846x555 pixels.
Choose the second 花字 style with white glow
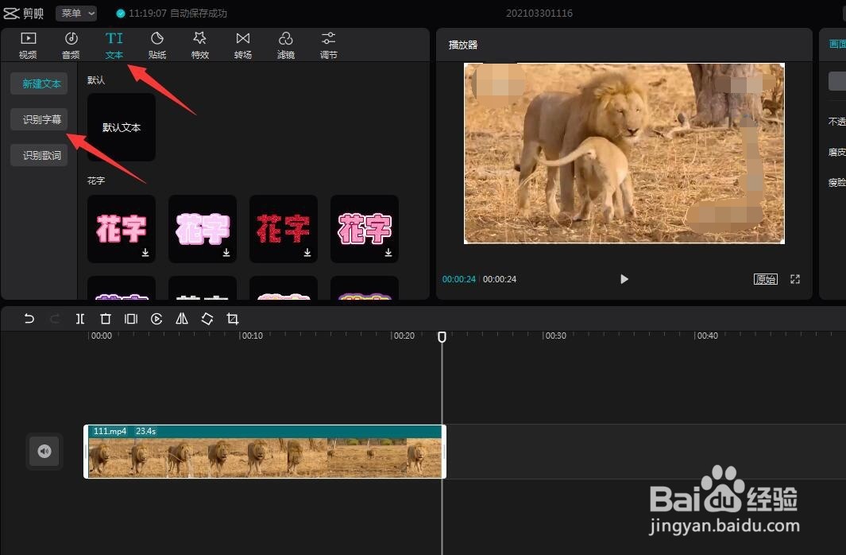[x=203, y=229]
